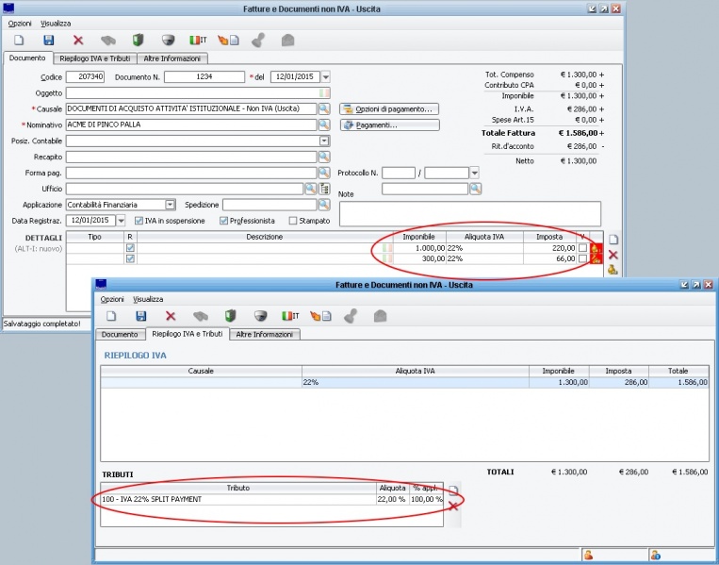Enable the Stampato checkbox
This screenshot has width=719, height=565.
[293, 221]
